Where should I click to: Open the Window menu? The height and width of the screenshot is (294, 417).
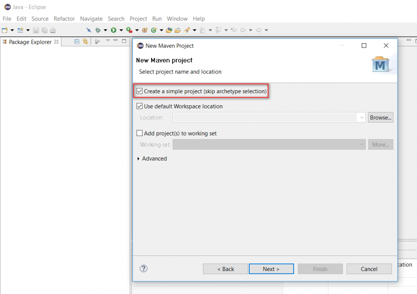[177, 19]
